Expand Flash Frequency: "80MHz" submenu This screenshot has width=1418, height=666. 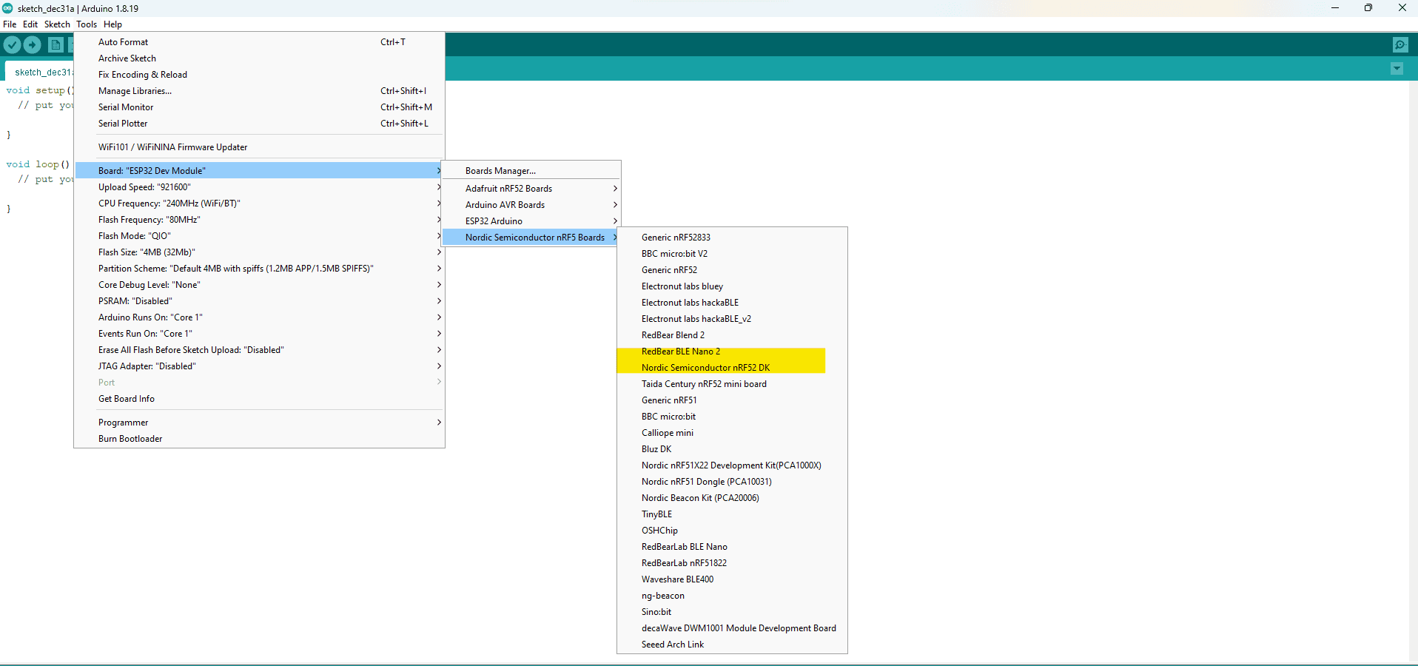point(259,220)
